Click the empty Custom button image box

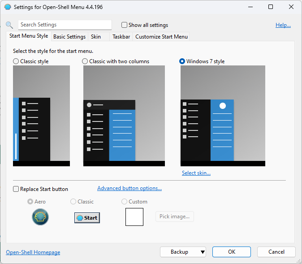[134, 217]
